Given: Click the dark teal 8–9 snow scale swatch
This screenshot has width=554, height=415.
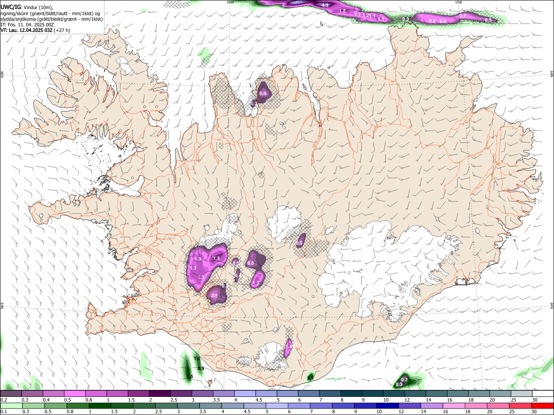Looking at the screenshot, I should click(x=351, y=394).
